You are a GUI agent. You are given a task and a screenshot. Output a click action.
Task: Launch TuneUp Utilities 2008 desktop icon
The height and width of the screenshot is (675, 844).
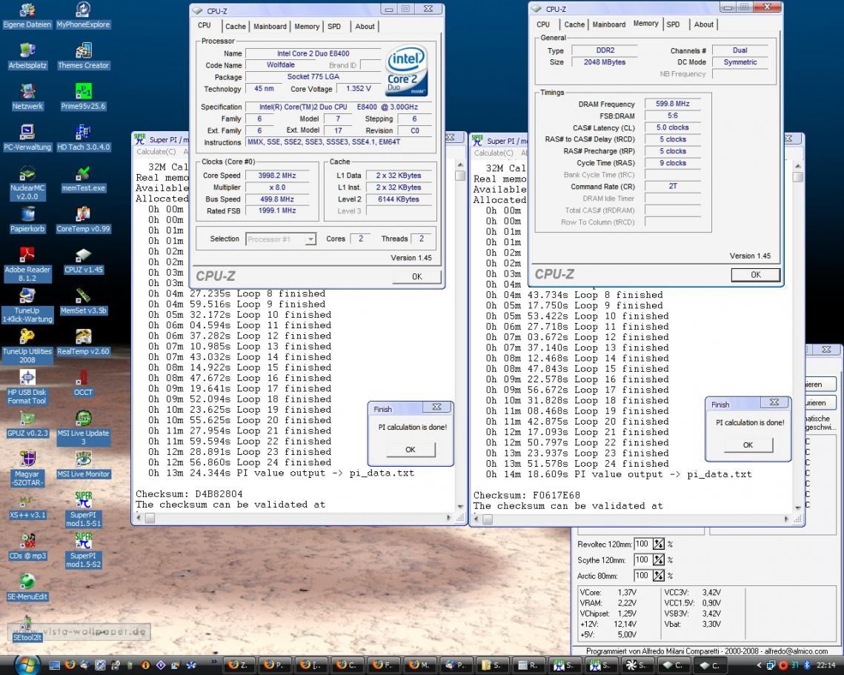click(27, 347)
